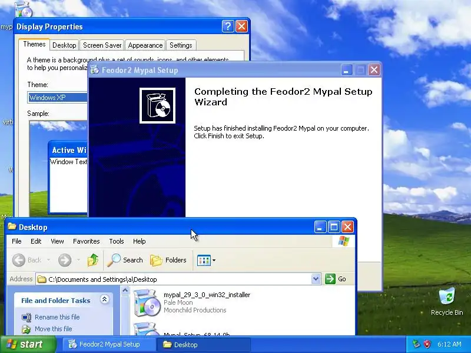Open the Start menu
This screenshot has height=353, width=471.
pos(28,344)
